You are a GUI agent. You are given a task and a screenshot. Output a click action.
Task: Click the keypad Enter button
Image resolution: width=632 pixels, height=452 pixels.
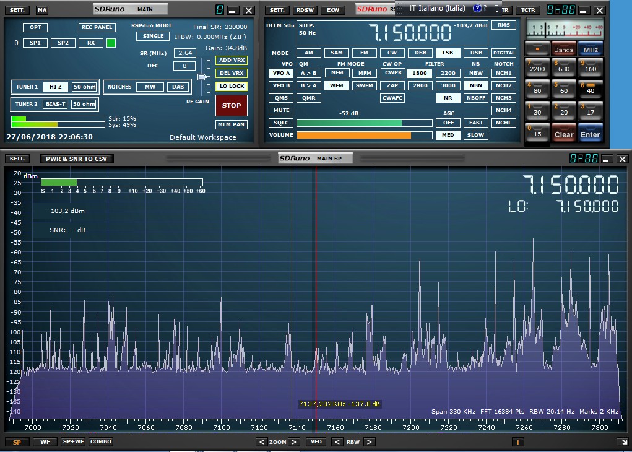click(591, 134)
